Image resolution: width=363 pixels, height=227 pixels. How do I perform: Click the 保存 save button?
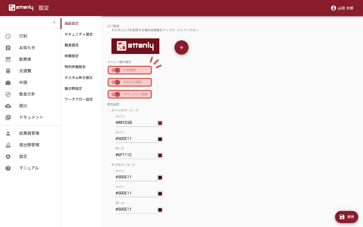click(346, 217)
